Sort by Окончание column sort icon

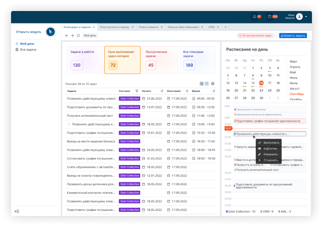(x=187, y=91)
